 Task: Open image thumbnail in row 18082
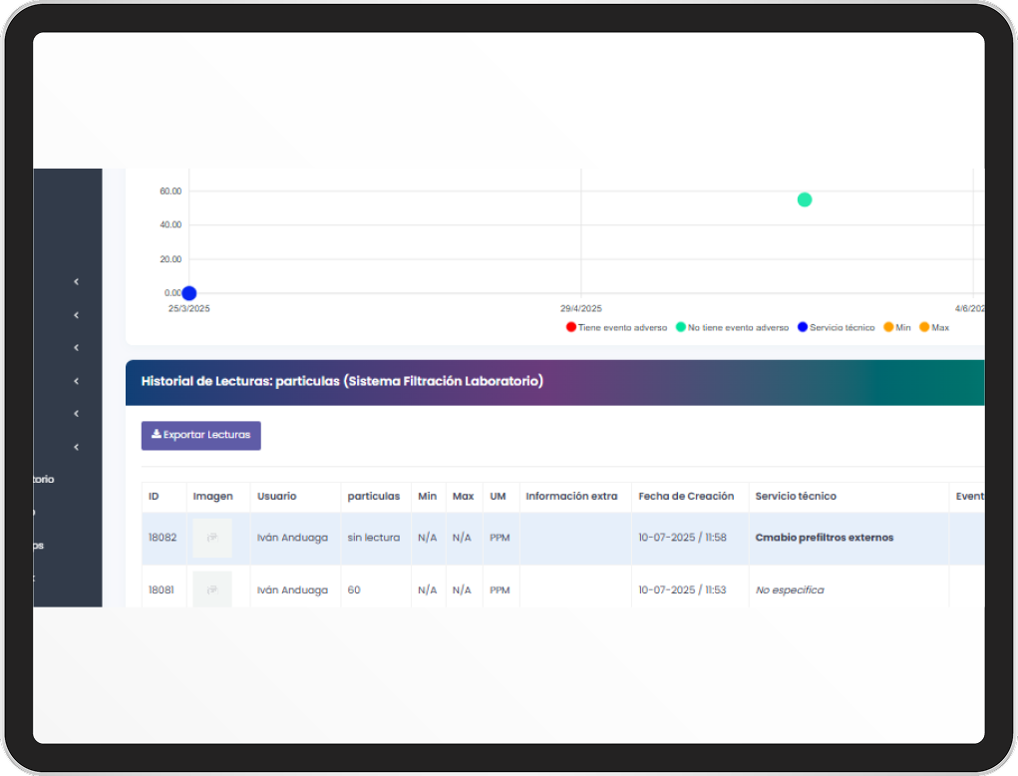click(x=211, y=538)
